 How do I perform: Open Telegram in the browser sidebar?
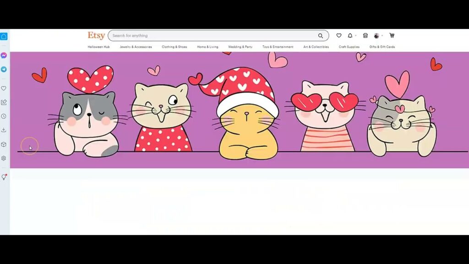tap(4, 69)
